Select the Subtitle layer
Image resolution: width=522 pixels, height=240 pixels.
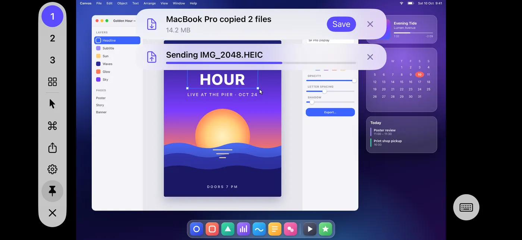coord(117,48)
